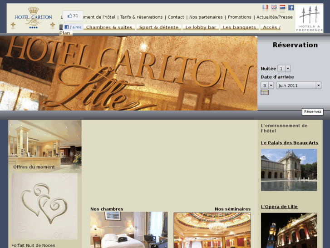Click the Nos séminaires heading

pos(232,209)
